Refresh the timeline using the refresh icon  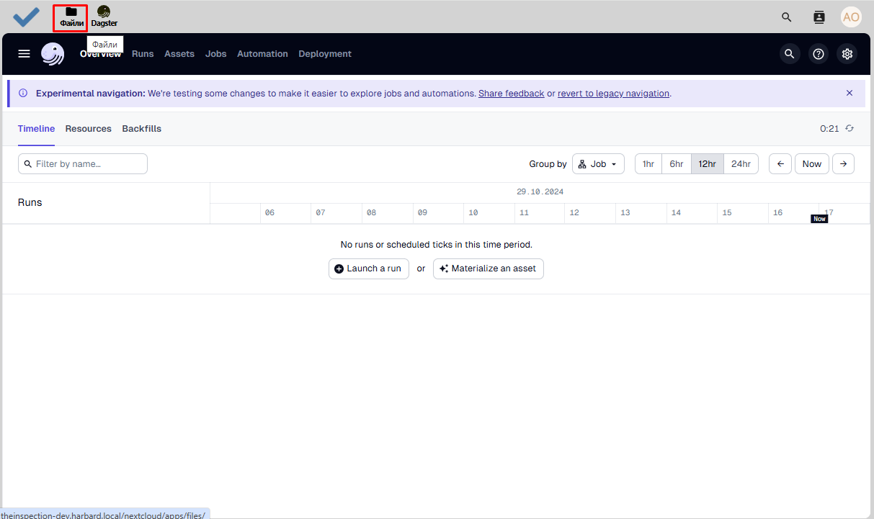click(x=850, y=129)
